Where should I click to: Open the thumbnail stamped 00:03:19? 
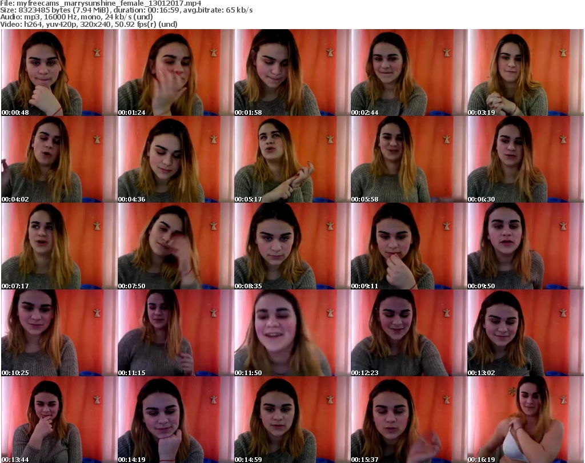pos(526,73)
